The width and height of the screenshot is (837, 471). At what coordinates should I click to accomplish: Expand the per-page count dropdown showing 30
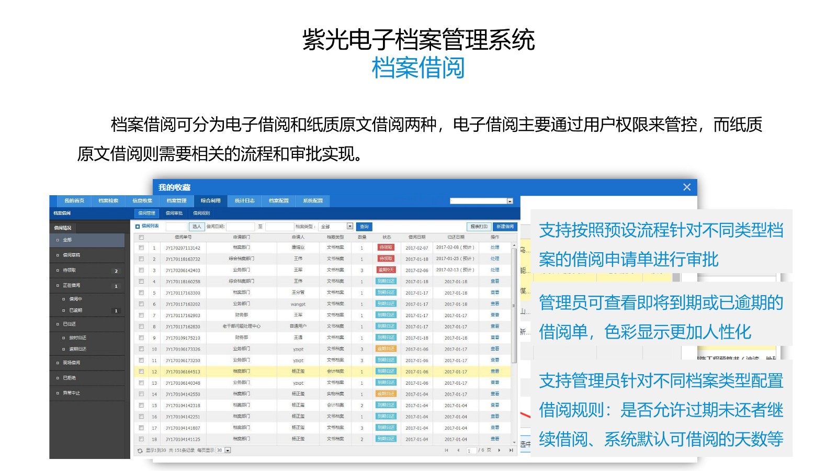coord(228,451)
